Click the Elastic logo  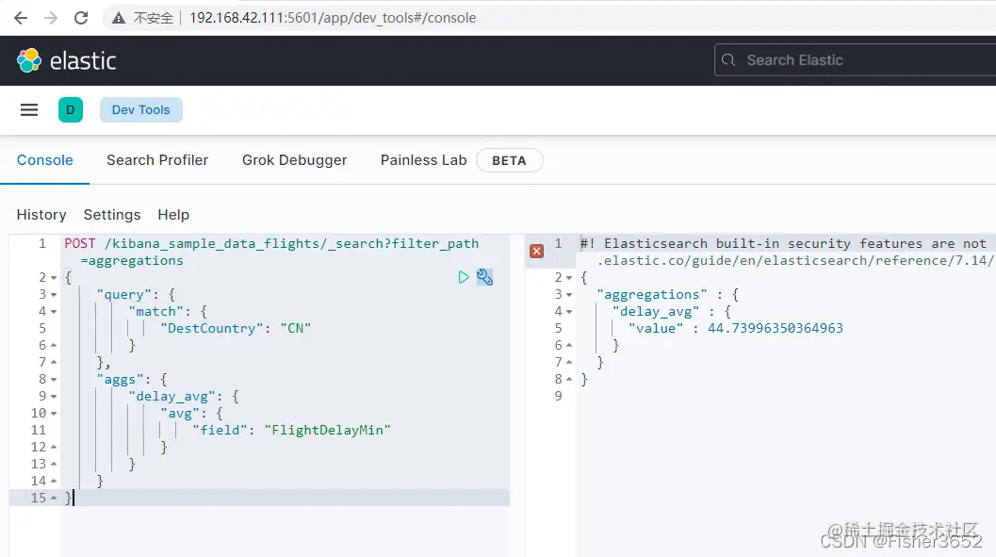tap(66, 61)
